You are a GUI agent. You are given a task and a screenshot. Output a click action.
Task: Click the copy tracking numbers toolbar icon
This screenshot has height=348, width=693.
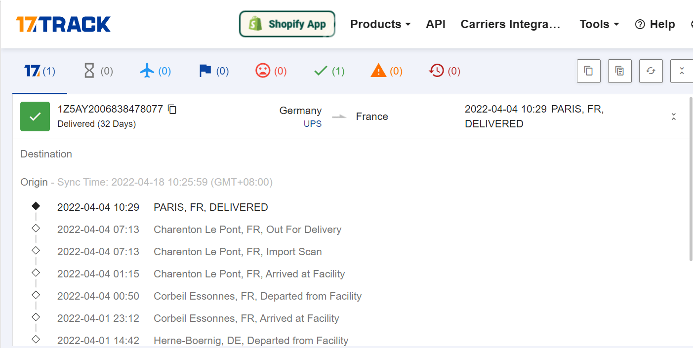point(589,71)
